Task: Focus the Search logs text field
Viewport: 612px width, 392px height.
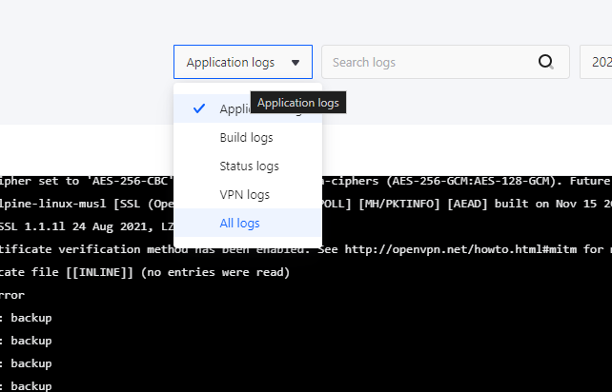Action: 429,63
